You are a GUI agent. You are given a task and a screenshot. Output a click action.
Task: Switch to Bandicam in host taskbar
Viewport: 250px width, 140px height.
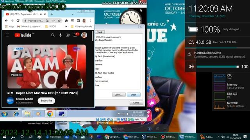[x=168, y=136]
